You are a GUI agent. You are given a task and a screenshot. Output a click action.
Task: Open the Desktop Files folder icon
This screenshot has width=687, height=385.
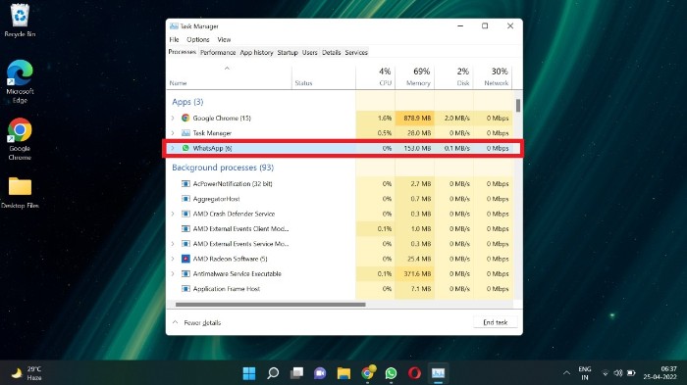click(20, 192)
